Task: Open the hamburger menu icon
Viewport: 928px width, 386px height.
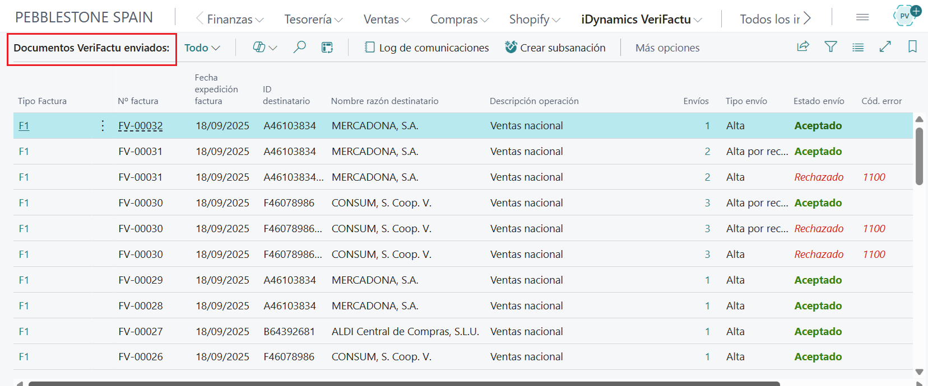Action: pyautogui.click(x=862, y=18)
